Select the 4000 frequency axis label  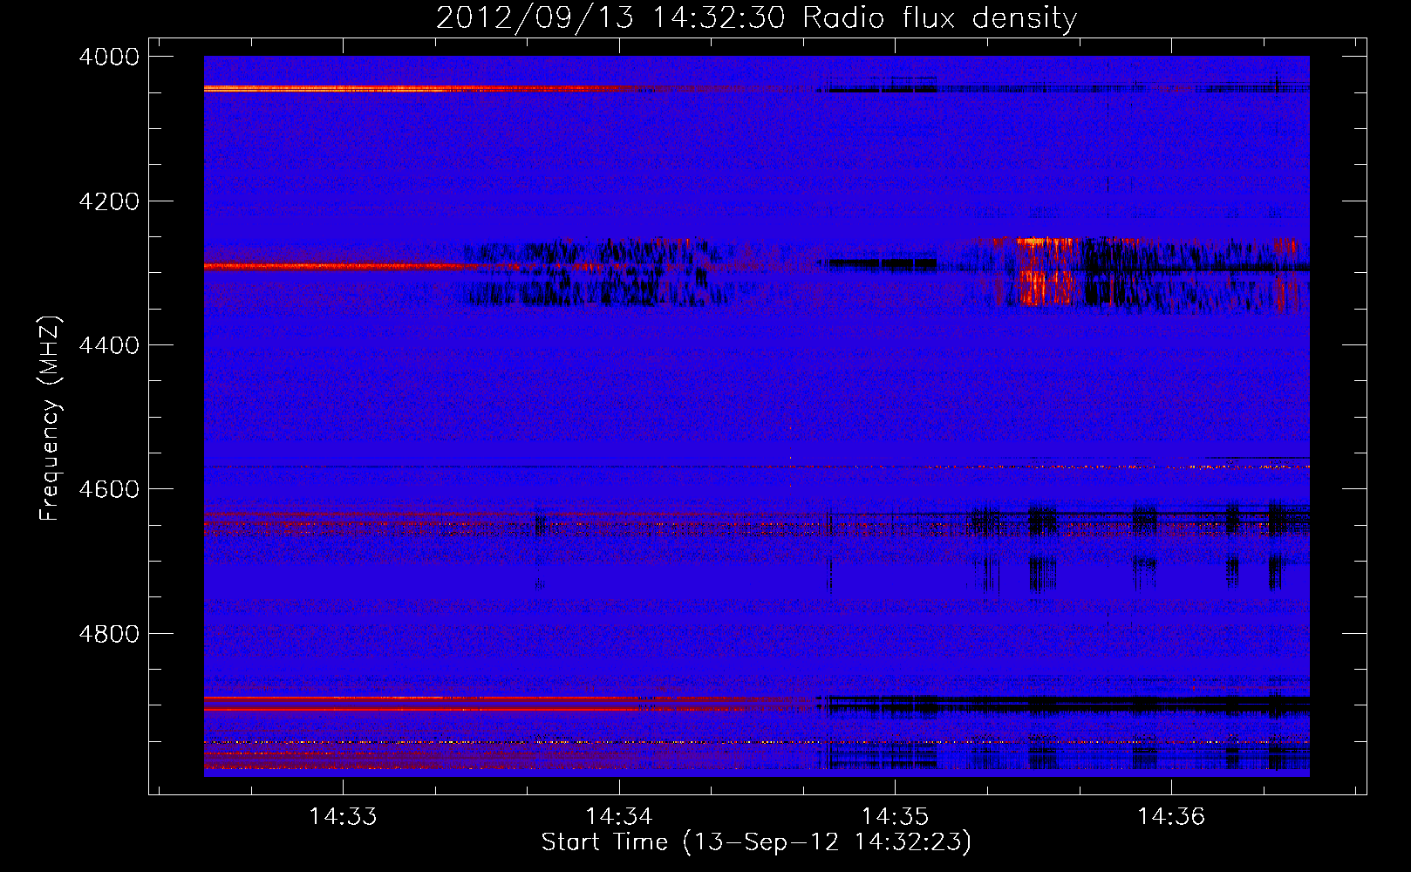tap(109, 57)
